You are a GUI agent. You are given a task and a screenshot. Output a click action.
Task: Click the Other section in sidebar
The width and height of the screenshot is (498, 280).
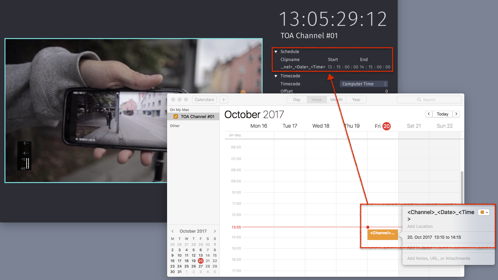pos(175,126)
